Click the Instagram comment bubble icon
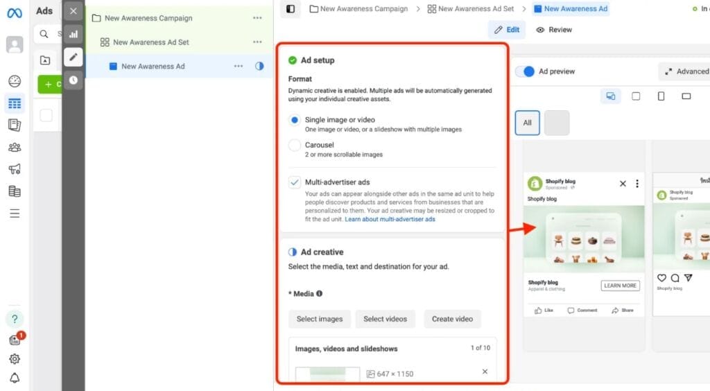 (675, 278)
